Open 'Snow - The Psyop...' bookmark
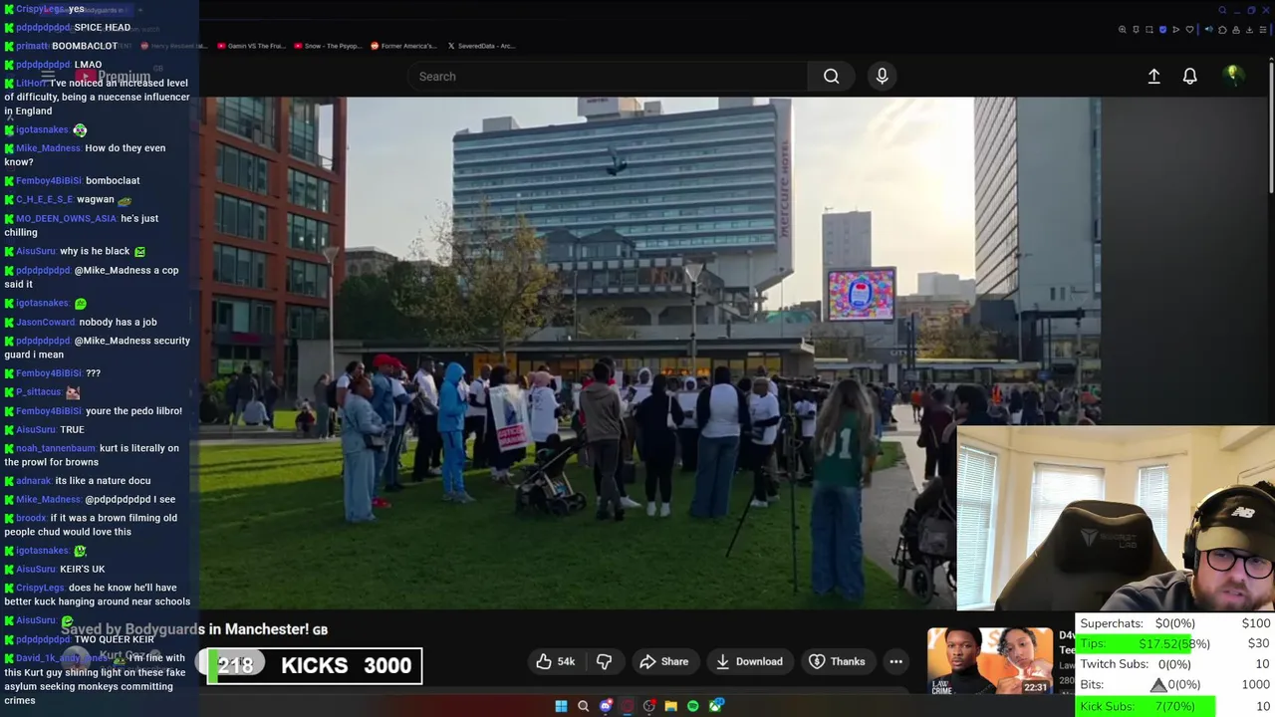The height and width of the screenshot is (717, 1275). pos(326,46)
